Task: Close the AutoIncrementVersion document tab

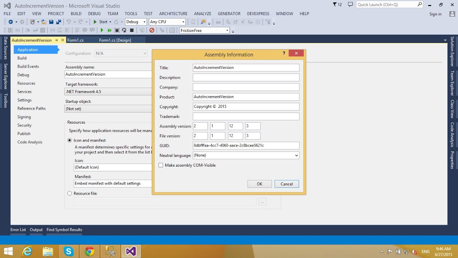Action: click(63, 40)
